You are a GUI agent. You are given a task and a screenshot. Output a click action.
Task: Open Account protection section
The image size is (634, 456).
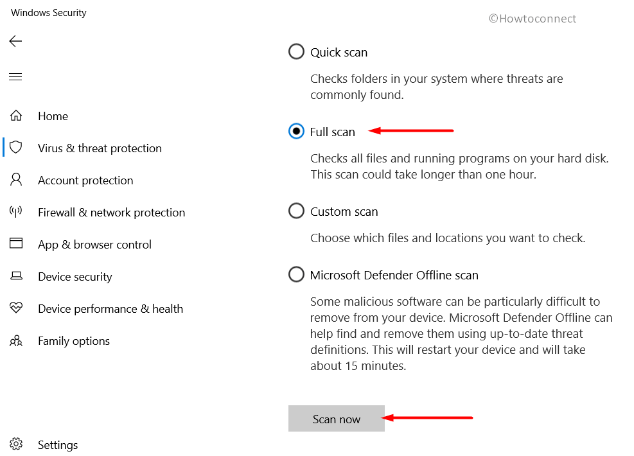85,180
